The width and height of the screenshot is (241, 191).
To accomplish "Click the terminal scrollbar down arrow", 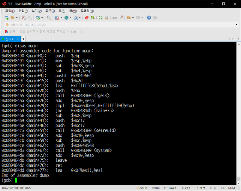I will pyautogui.click(x=239, y=183).
